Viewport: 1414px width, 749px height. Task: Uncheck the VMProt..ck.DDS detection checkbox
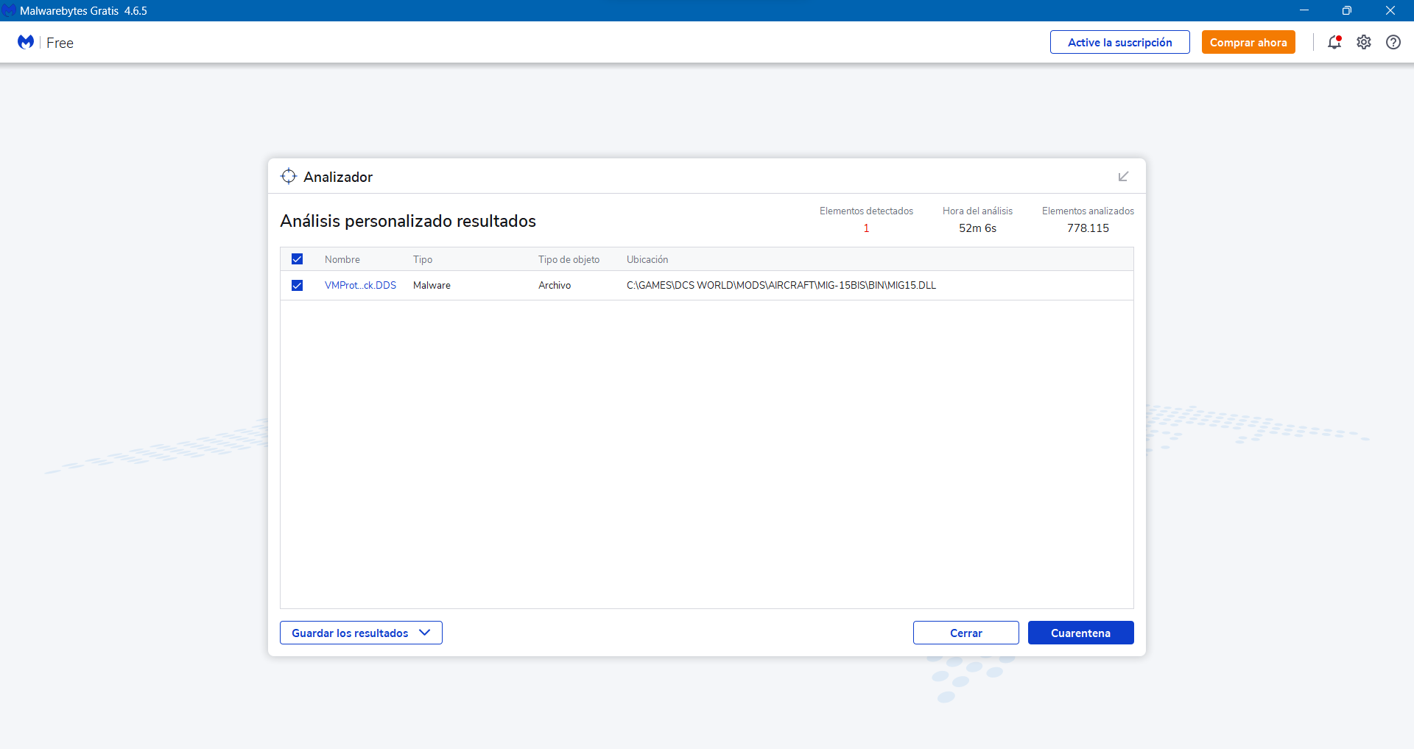(x=297, y=285)
